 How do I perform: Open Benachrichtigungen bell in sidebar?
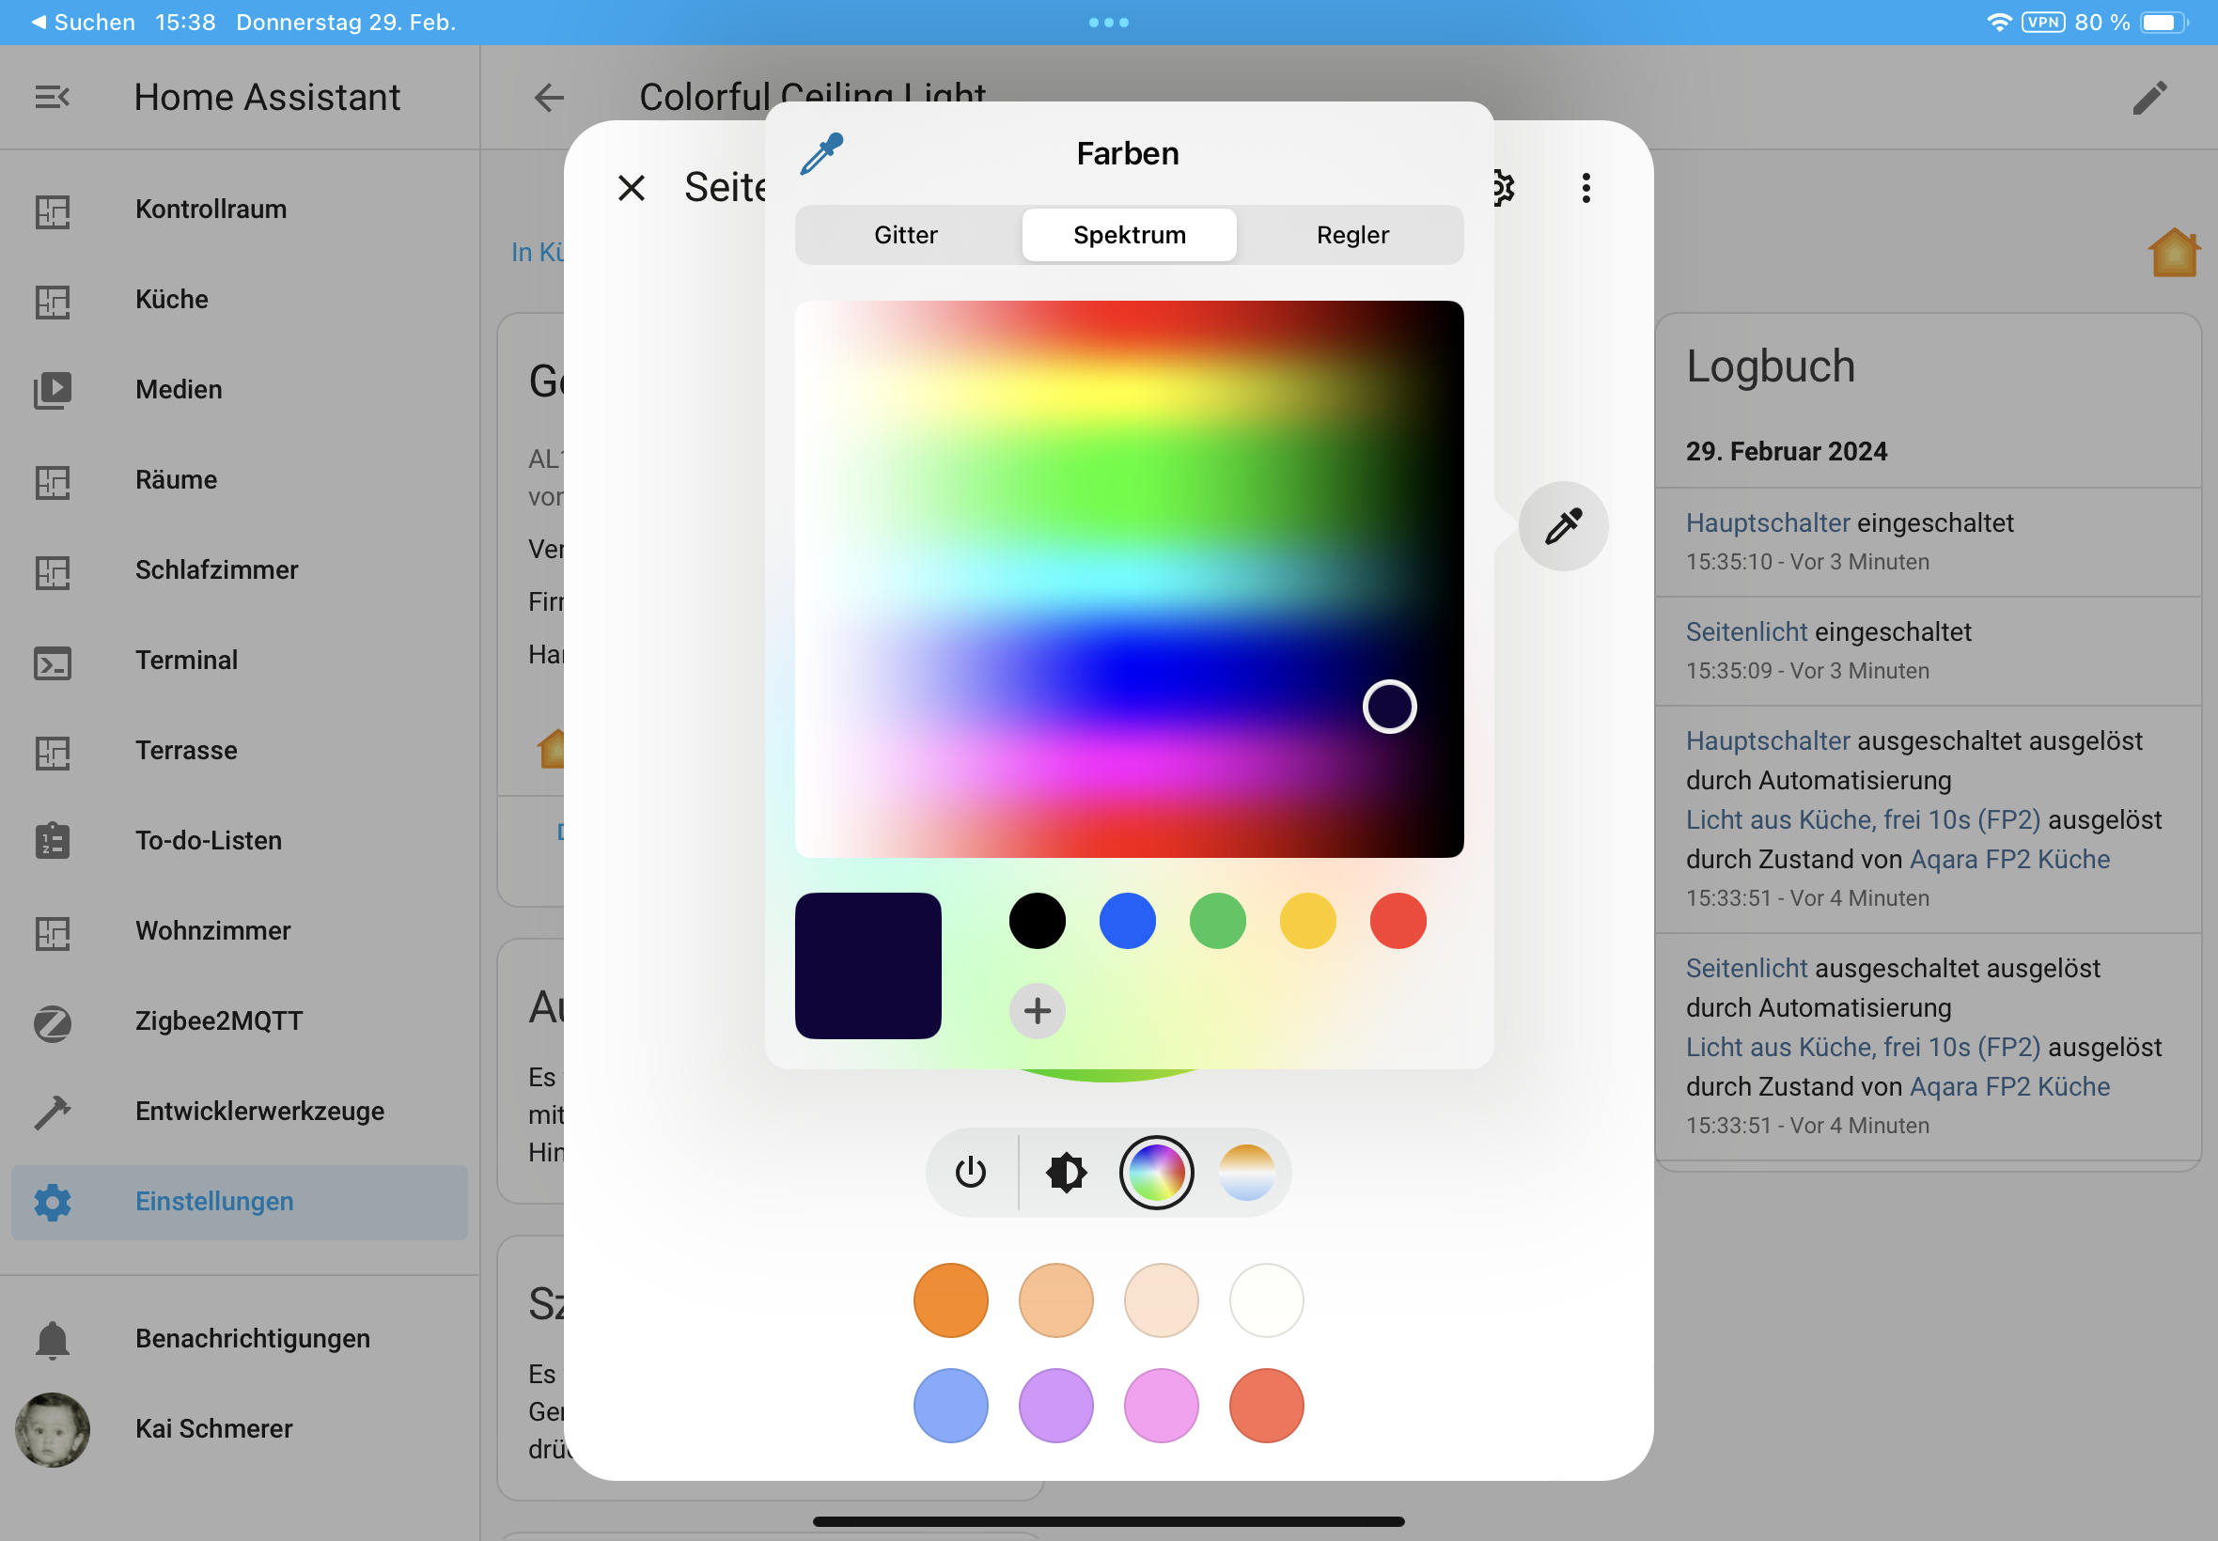(x=52, y=1338)
